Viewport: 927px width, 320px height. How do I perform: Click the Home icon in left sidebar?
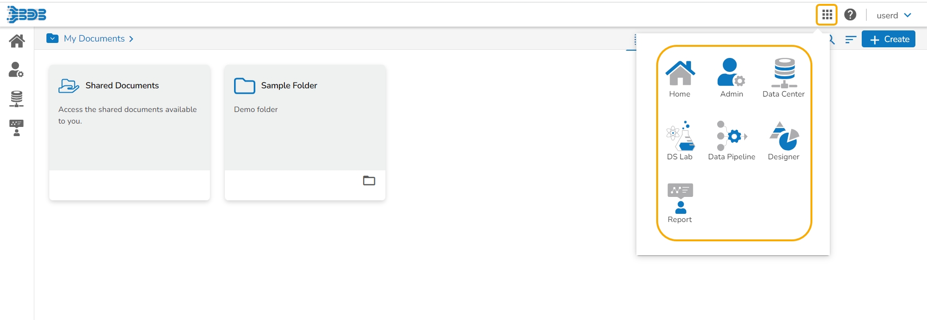click(17, 41)
